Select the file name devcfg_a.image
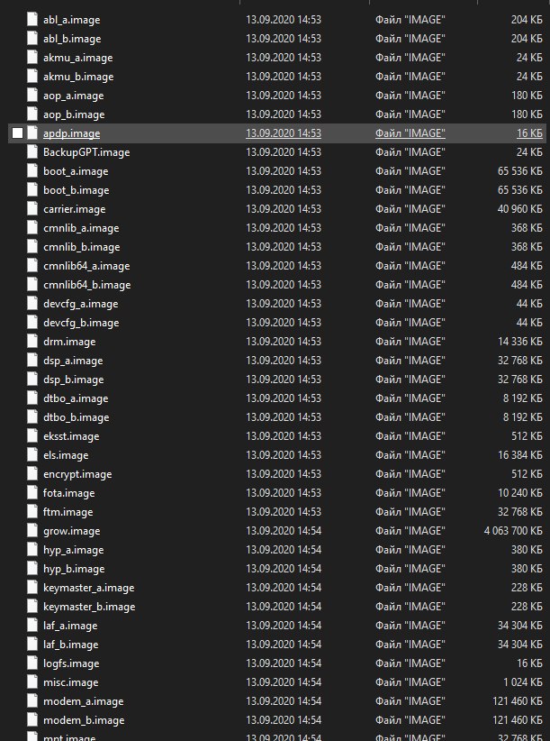Screen dimensions: 550x741 pyautogui.click(x=81, y=304)
